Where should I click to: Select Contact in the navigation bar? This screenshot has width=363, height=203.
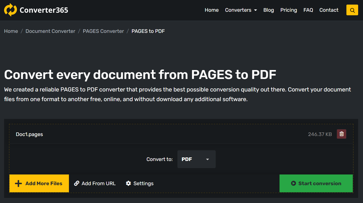(329, 10)
